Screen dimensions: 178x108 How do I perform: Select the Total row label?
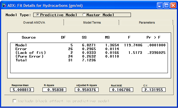(x=21, y=60)
